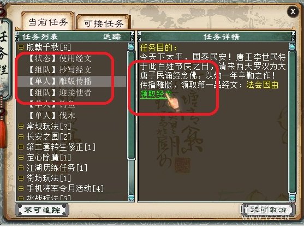304x227 pixels.
Task: Expand 手机将军令月活动[4] group
Action: (21, 188)
